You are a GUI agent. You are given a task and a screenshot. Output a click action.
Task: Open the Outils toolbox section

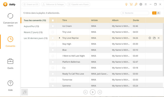coord(10,64)
